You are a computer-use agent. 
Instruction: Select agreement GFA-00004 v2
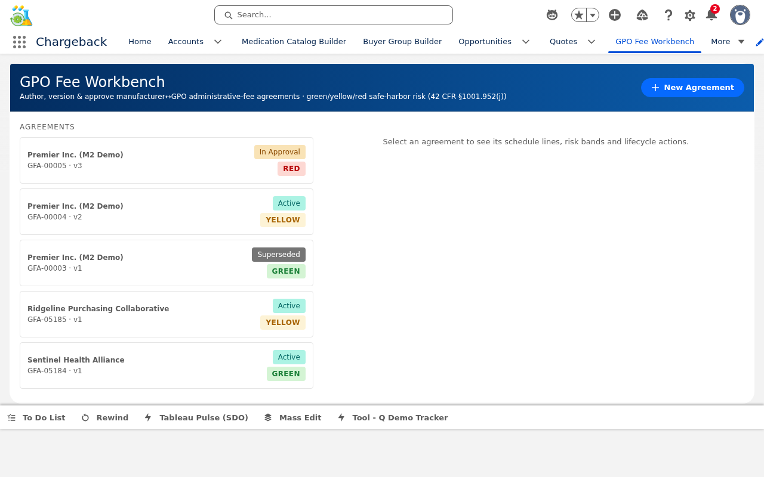coord(167,212)
